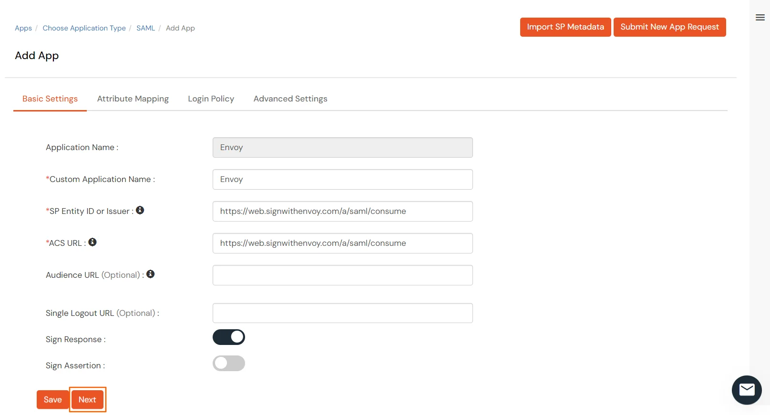Go to Apps breadcrumb link

pos(23,28)
